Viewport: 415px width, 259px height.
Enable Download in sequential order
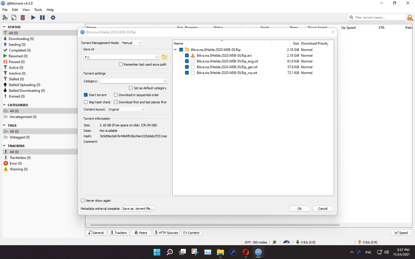point(116,95)
